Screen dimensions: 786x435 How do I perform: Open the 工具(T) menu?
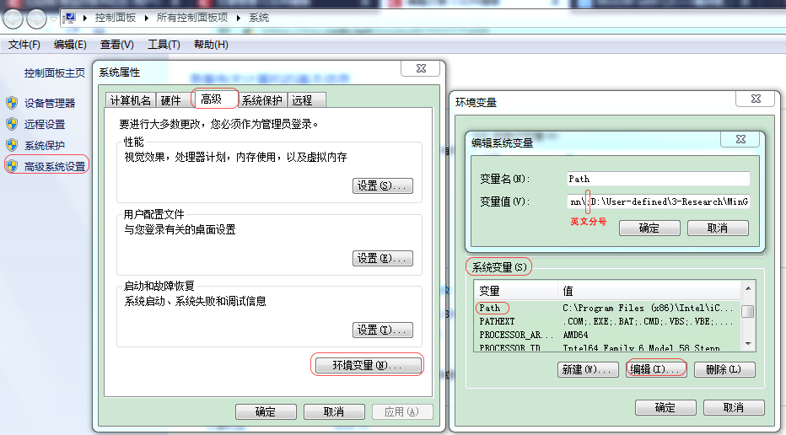tap(164, 45)
